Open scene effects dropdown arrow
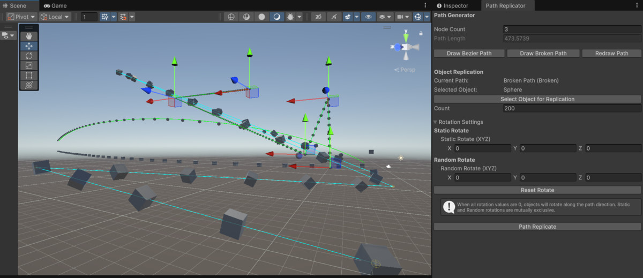The image size is (643, 278). (x=356, y=17)
